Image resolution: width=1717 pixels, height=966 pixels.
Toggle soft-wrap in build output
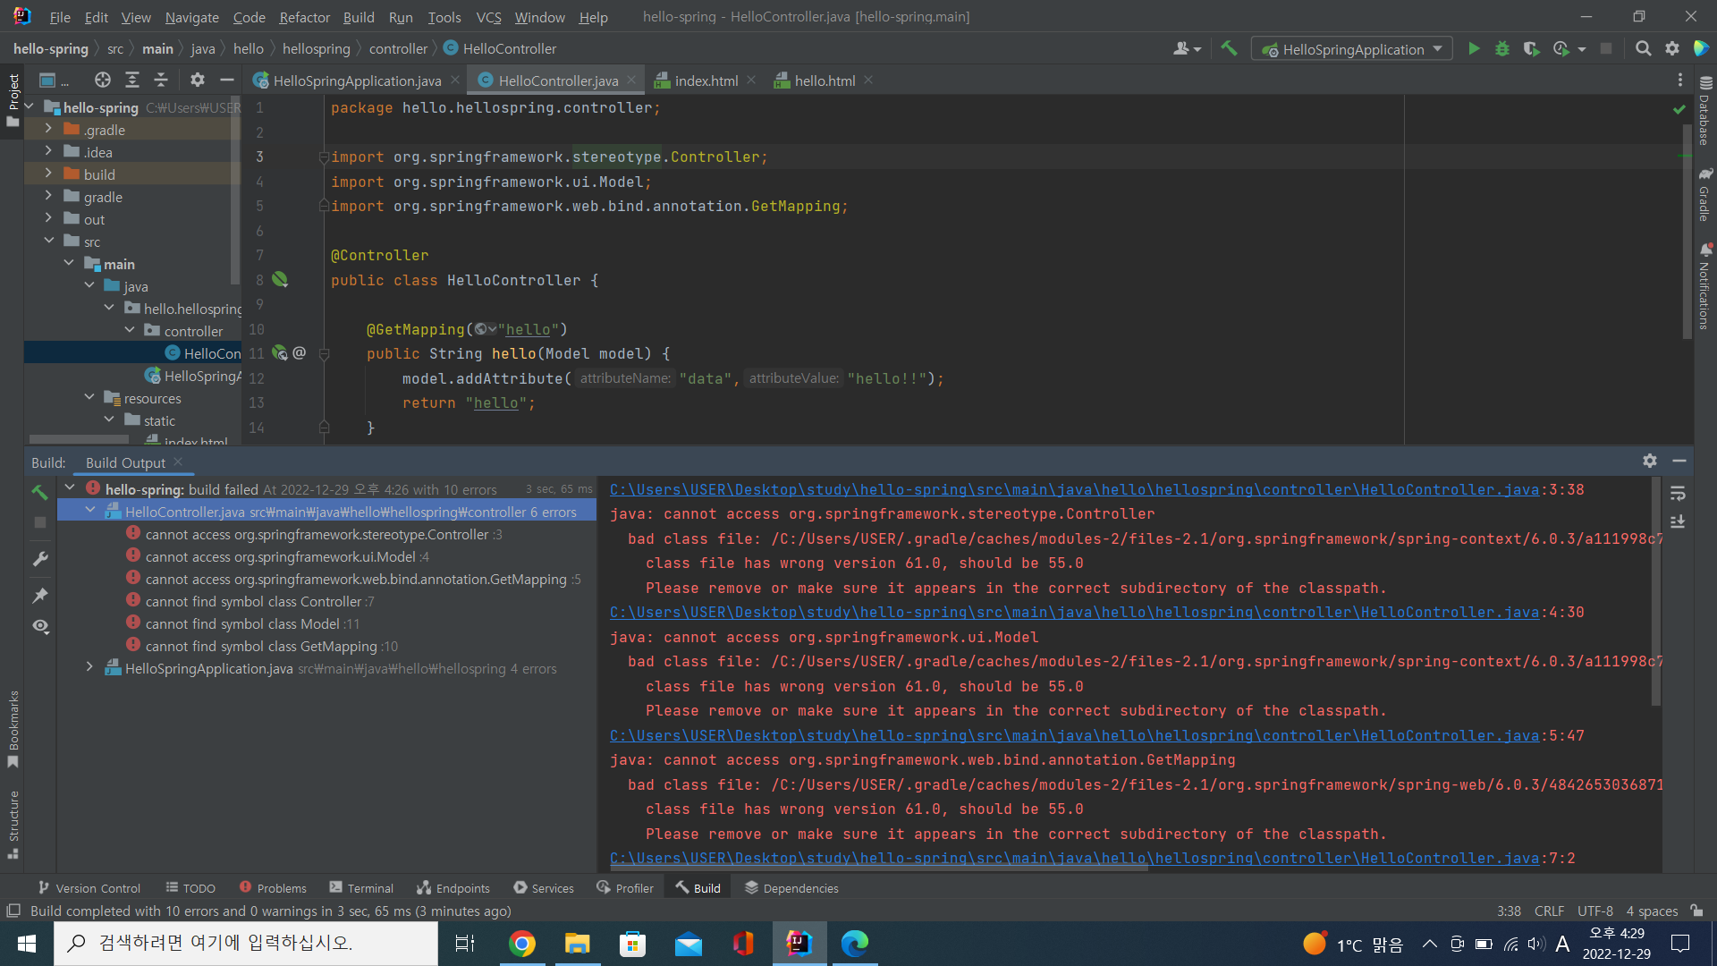[1678, 493]
